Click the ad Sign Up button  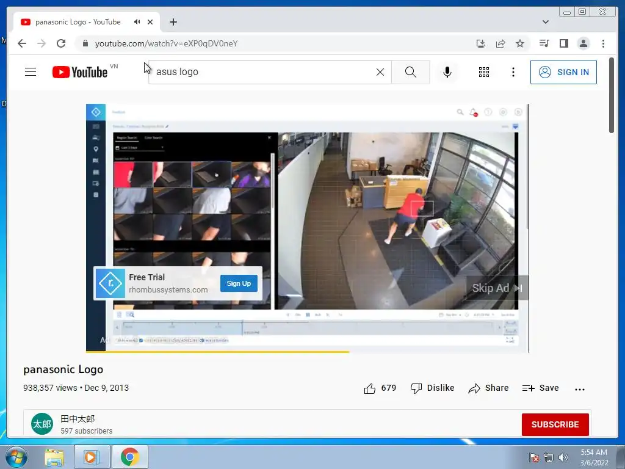[239, 283]
